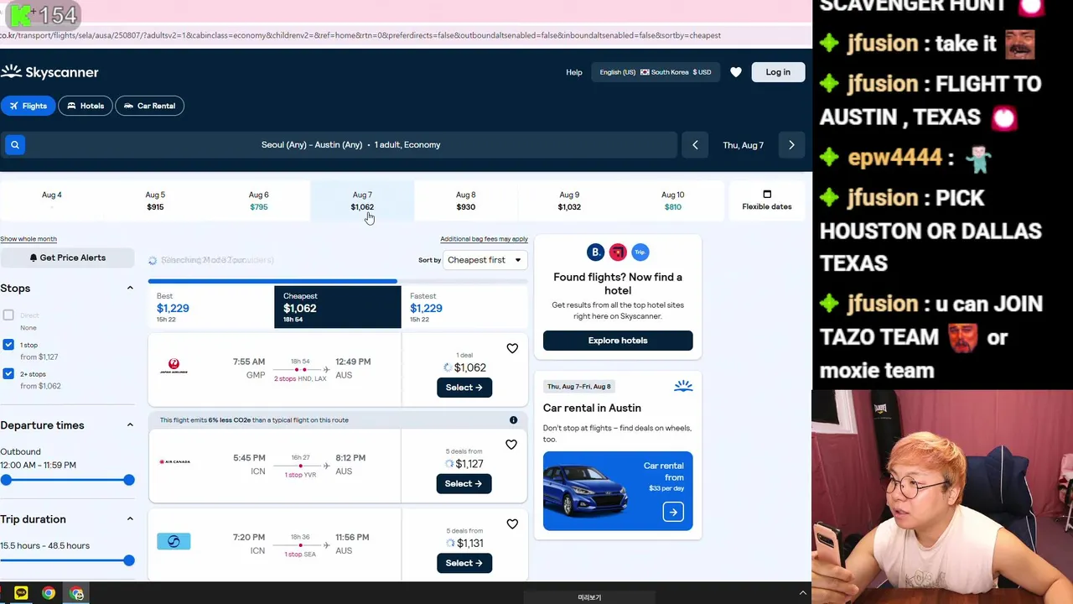Screen dimensions: 1073x604
Task: Click Outbound slider right handle
Action: pos(128,480)
